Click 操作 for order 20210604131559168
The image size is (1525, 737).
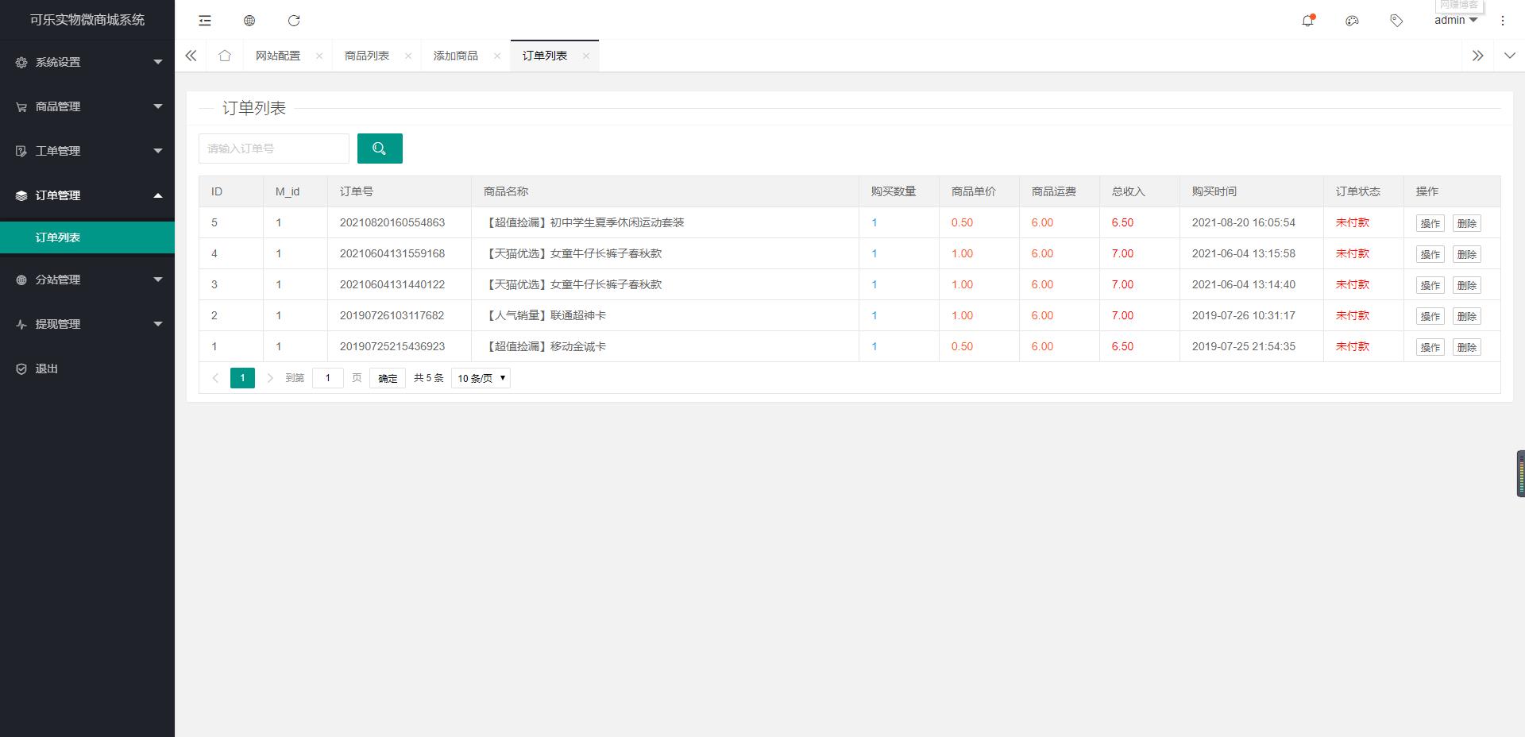1430,254
